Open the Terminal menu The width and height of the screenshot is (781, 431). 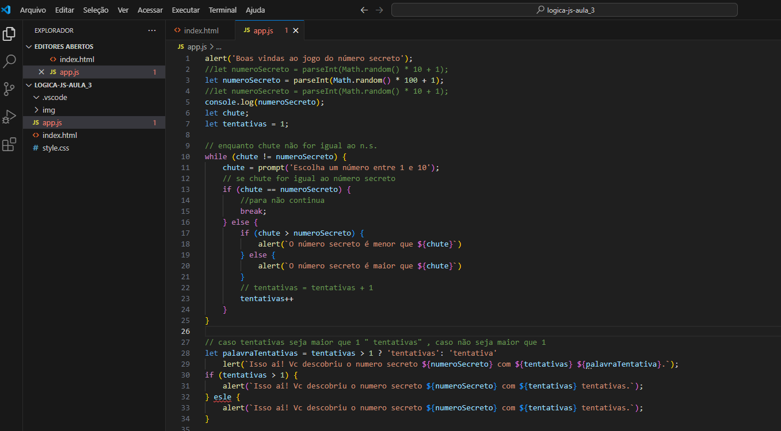pos(223,10)
